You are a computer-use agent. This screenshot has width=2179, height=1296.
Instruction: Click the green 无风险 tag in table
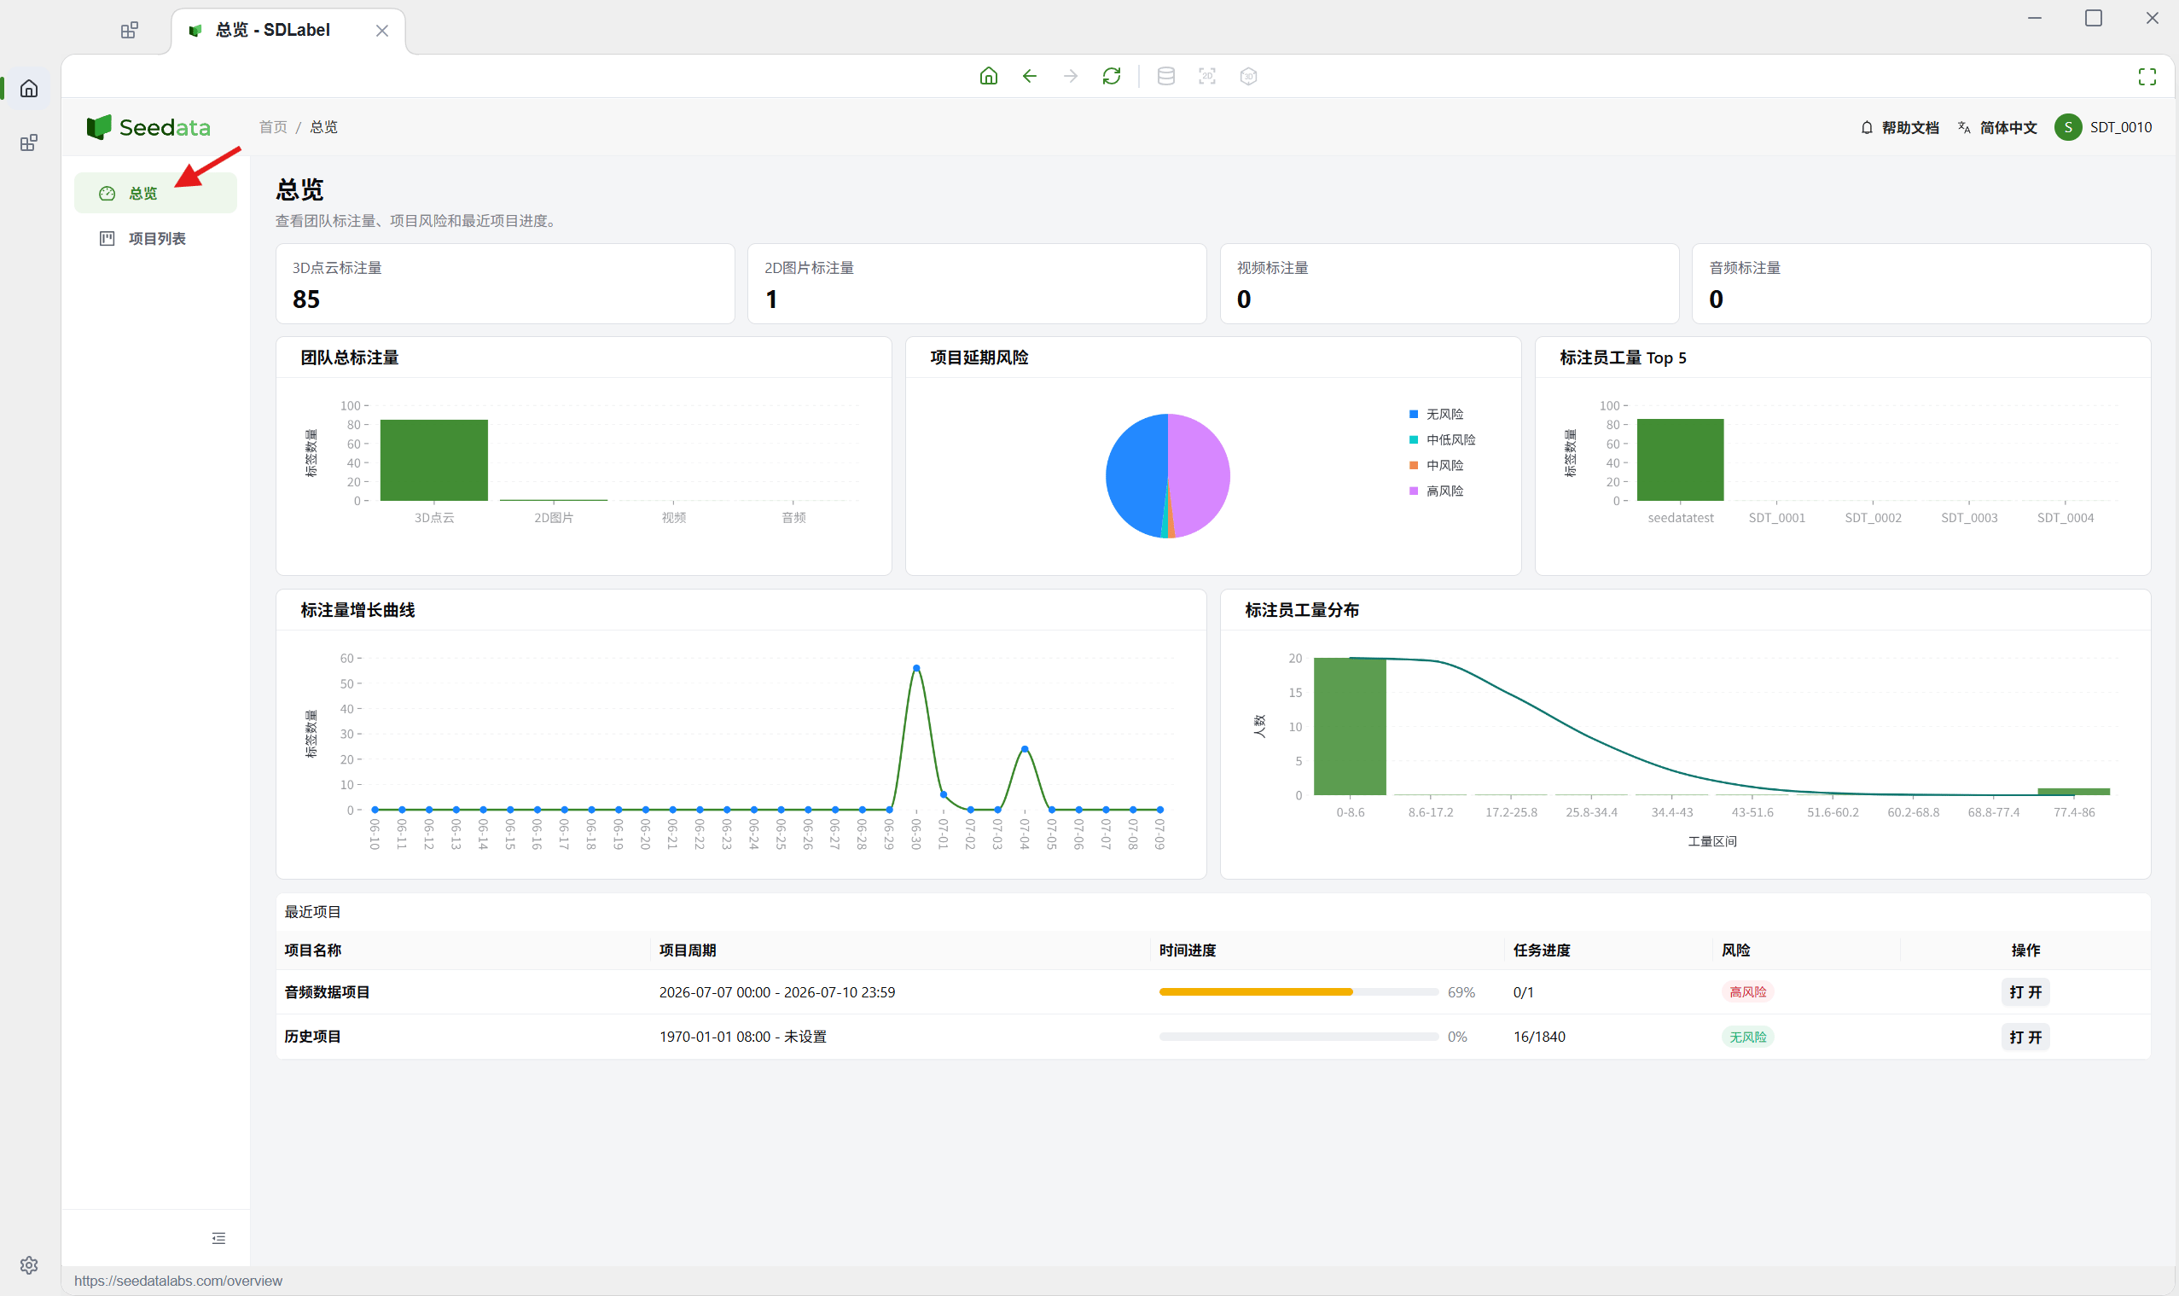click(1746, 1037)
